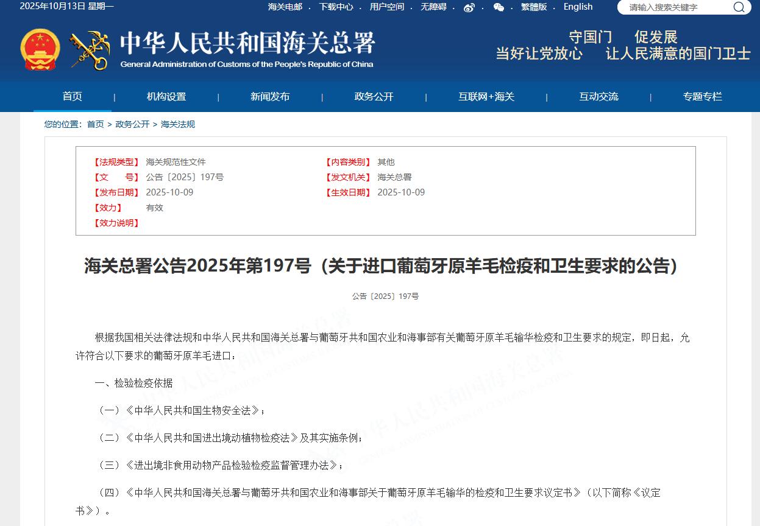Switch to 繁體版 traditional Chinese
This screenshot has width=760, height=526.
(533, 7)
